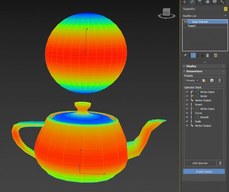Click the ViewCube in viewport

click(166, 13)
